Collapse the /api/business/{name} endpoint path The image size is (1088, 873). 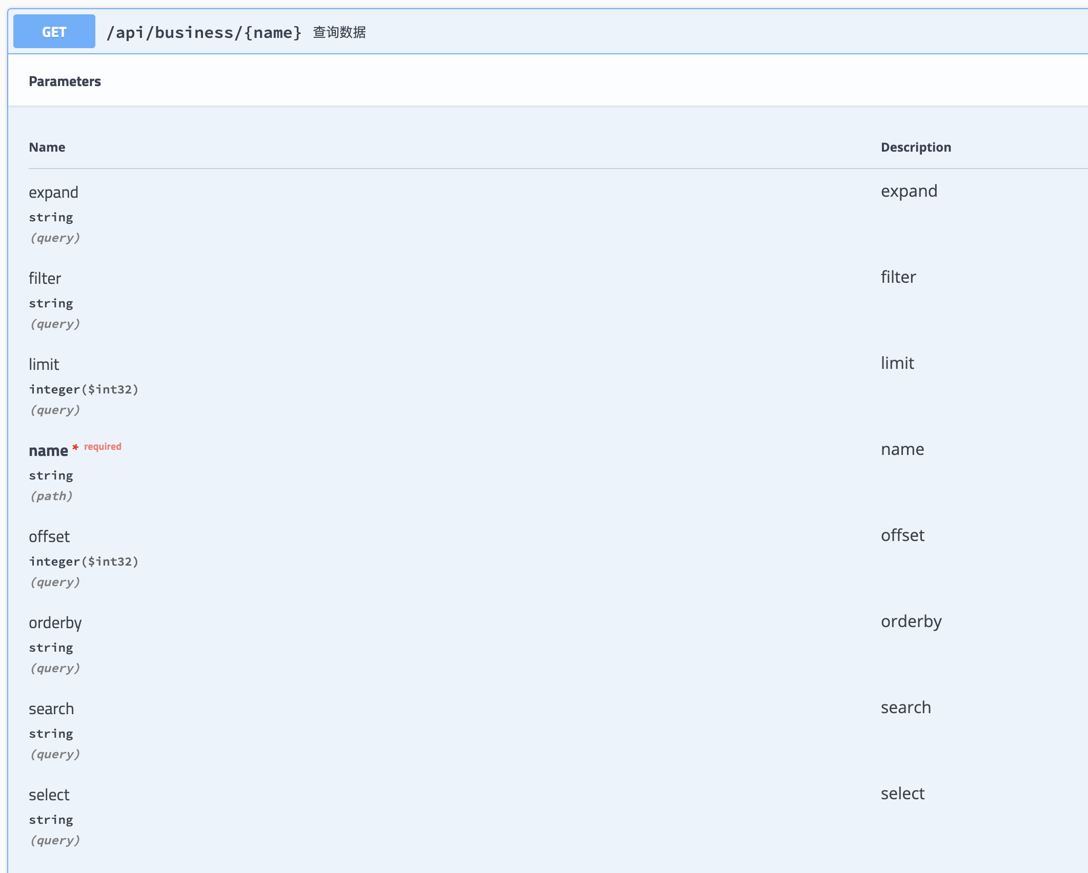coord(204,32)
